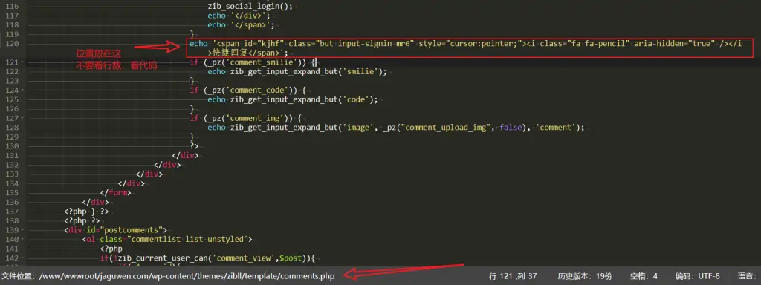
Task: Collapse the comment_img block at line 127
Action: coord(22,118)
